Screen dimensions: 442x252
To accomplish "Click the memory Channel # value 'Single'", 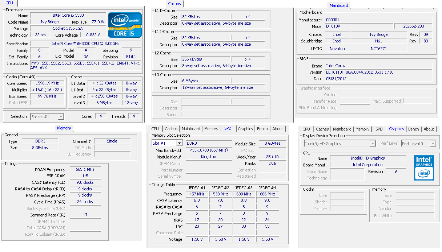I will pyautogui.click(x=112, y=141).
